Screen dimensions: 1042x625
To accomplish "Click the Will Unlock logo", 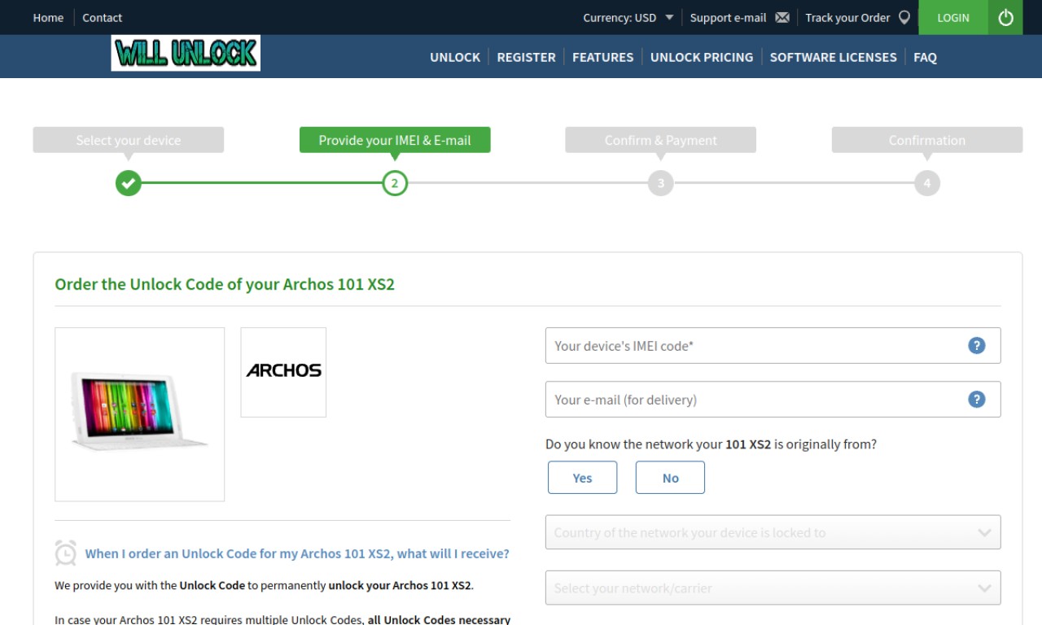I will tap(186, 53).
